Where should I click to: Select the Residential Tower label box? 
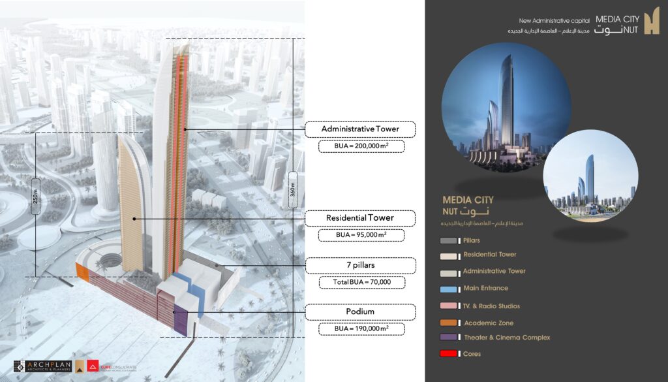(x=360, y=218)
